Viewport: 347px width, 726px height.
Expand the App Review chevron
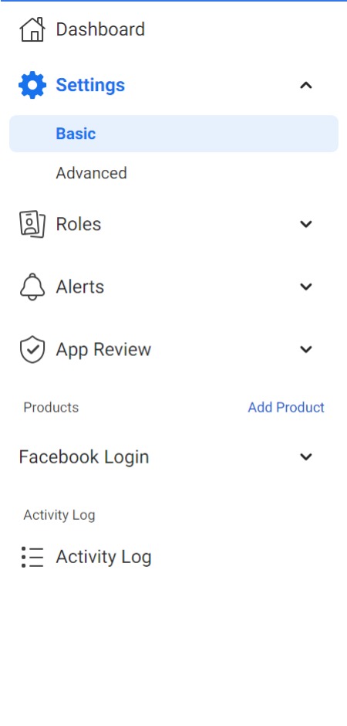pyautogui.click(x=306, y=349)
